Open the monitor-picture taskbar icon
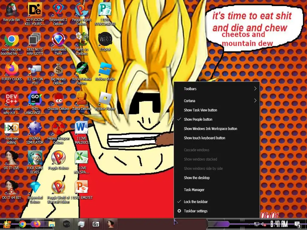 pos(81,224)
